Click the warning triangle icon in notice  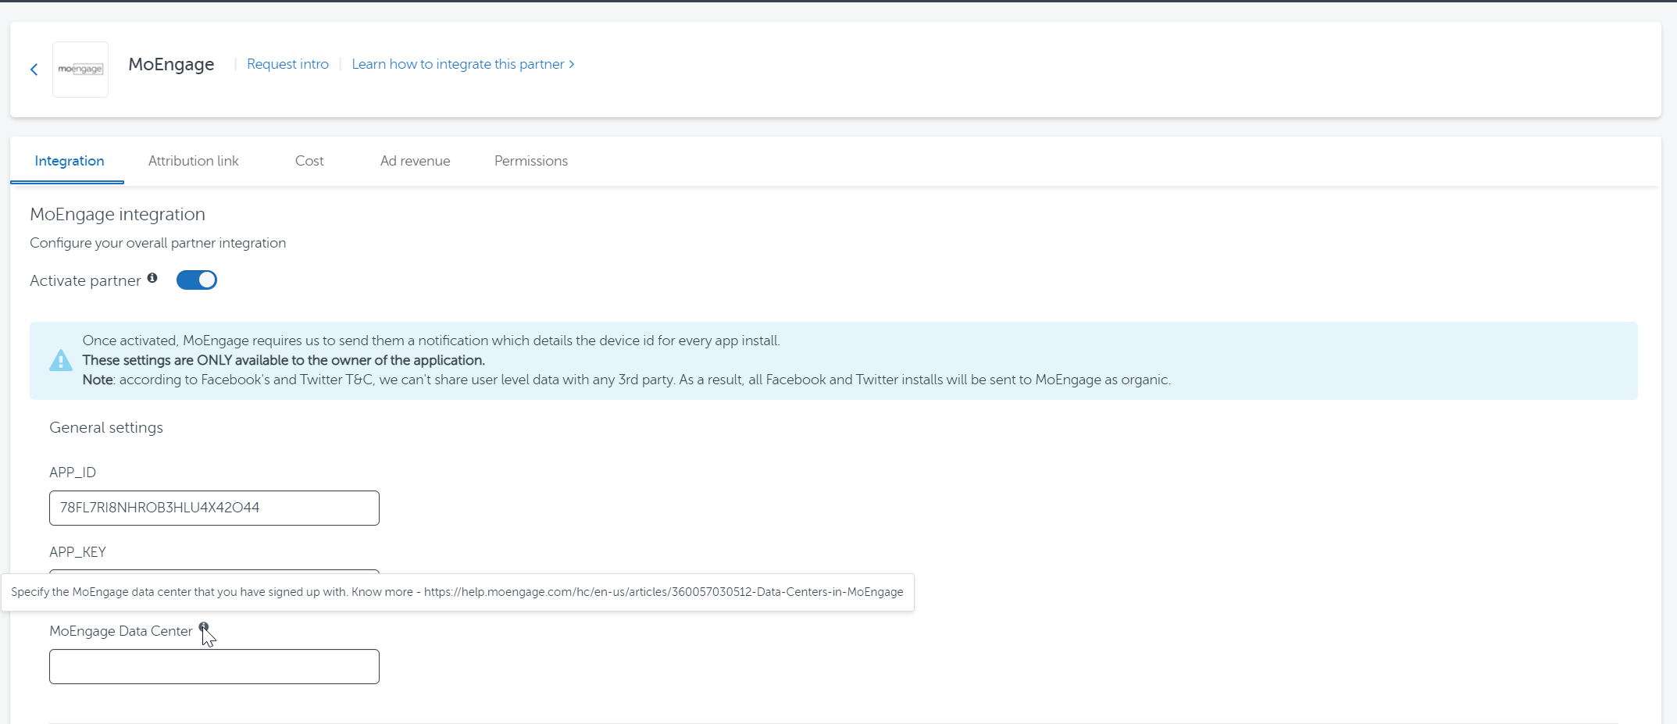point(60,360)
